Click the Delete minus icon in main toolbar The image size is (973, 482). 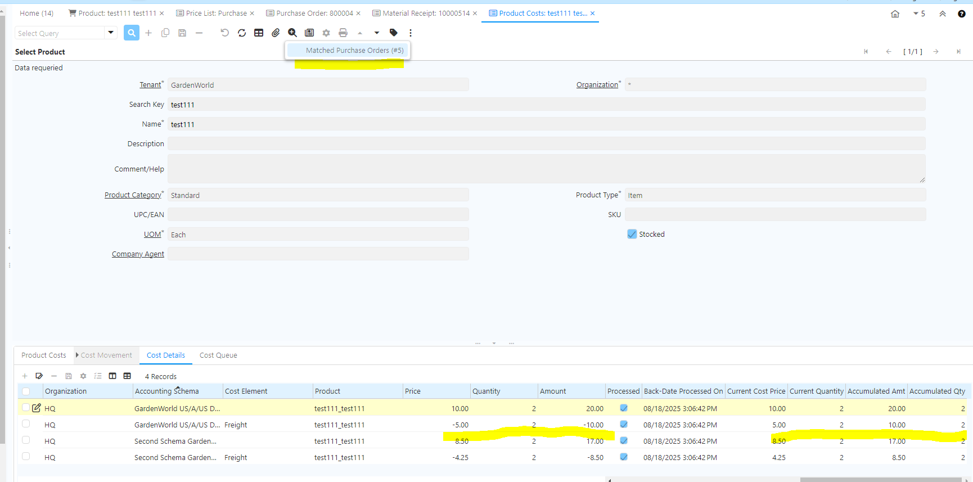[x=199, y=33]
